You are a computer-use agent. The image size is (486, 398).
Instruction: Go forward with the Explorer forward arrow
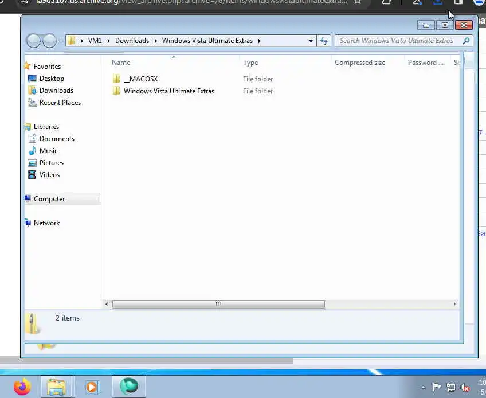(50, 41)
